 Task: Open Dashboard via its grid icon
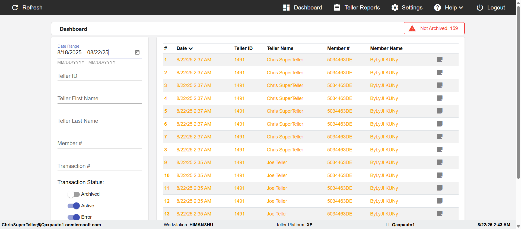(286, 8)
